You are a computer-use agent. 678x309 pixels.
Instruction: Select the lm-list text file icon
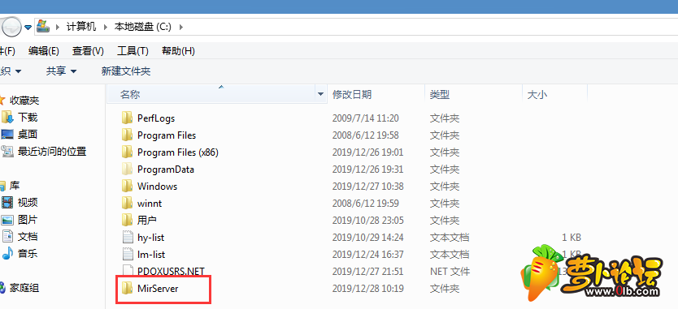tap(127, 254)
